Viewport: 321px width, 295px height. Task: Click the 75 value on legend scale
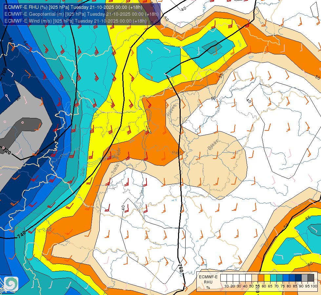[x=283, y=286]
